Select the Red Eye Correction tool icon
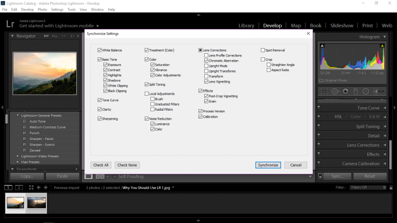The height and width of the screenshot is (223, 397). pyautogui.click(x=345, y=91)
